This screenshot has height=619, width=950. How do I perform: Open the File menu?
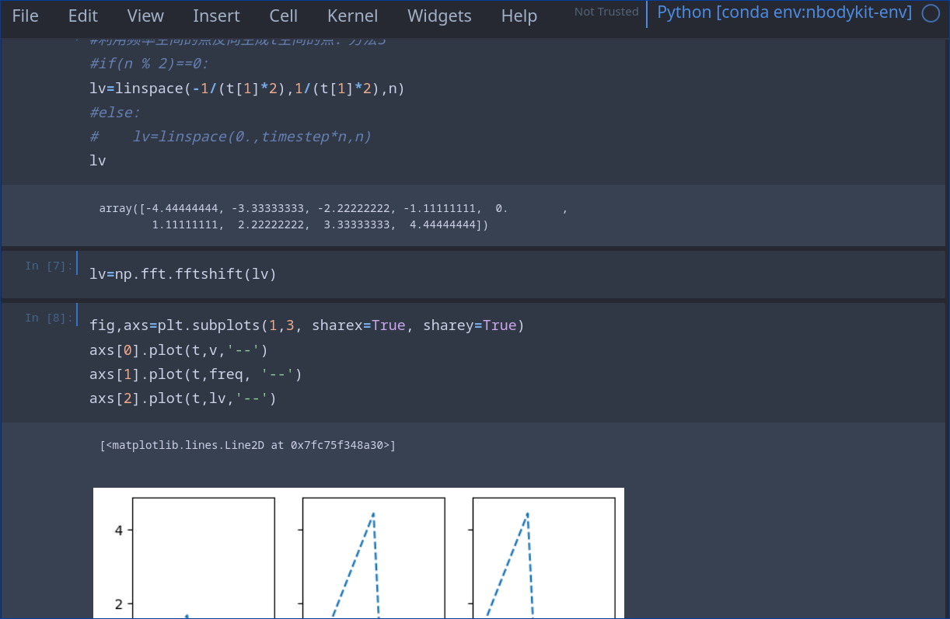(26, 15)
